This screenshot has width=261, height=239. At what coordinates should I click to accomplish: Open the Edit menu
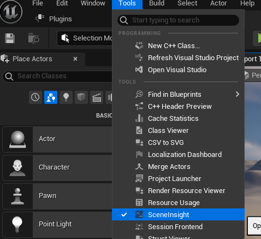[62, 3]
